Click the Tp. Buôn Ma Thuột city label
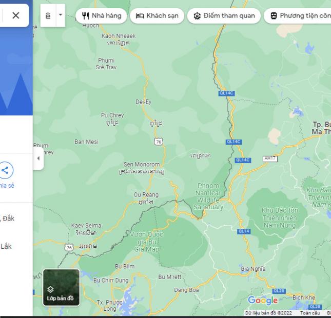This screenshot has height=318, width=331. click(321, 128)
